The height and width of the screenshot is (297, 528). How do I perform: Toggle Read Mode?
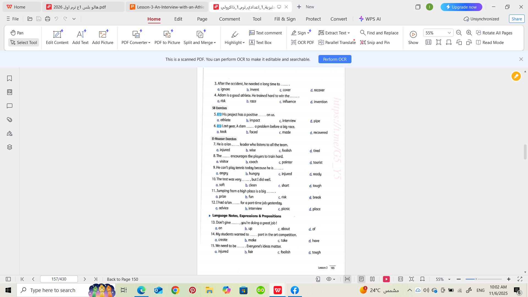click(490, 42)
